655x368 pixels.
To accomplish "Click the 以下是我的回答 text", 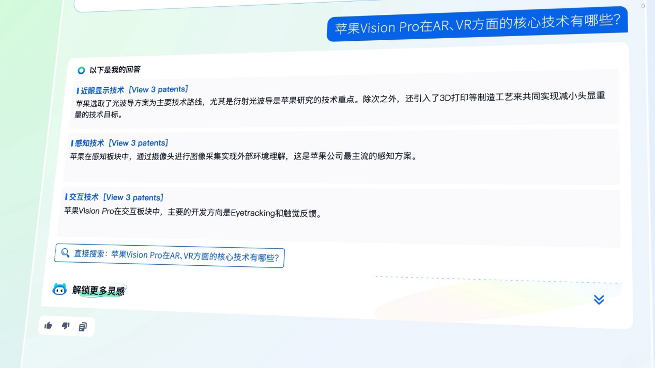I will [115, 70].
